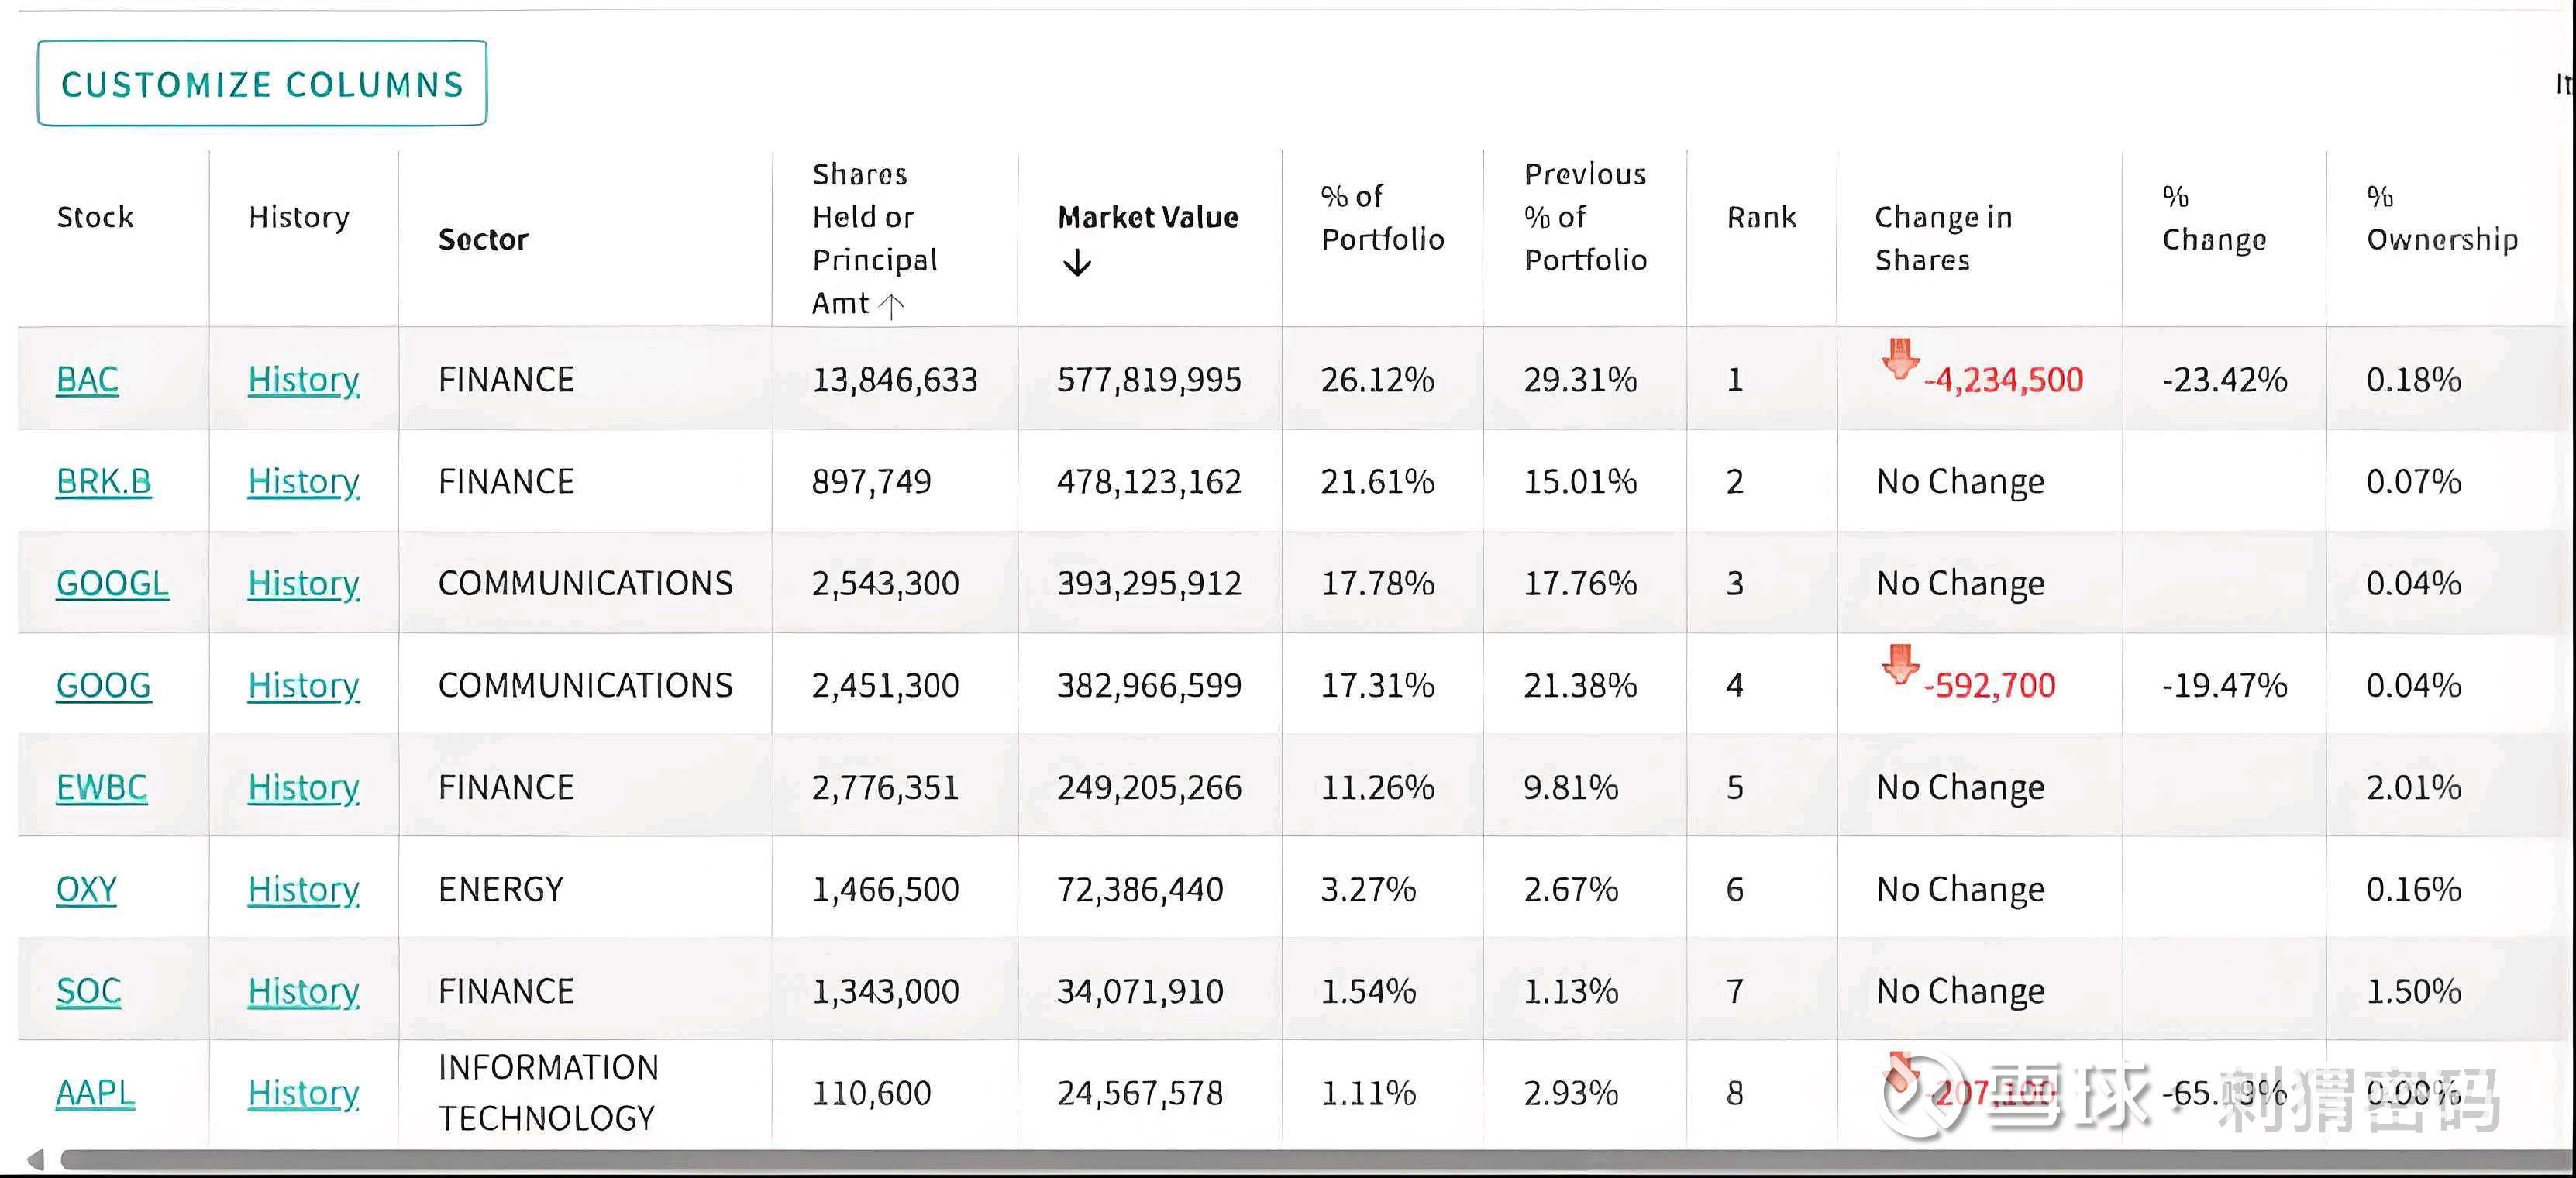The height and width of the screenshot is (1178, 2576).
Task: Click the left scroll arrow at table bottom
Action: click(36, 1160)
